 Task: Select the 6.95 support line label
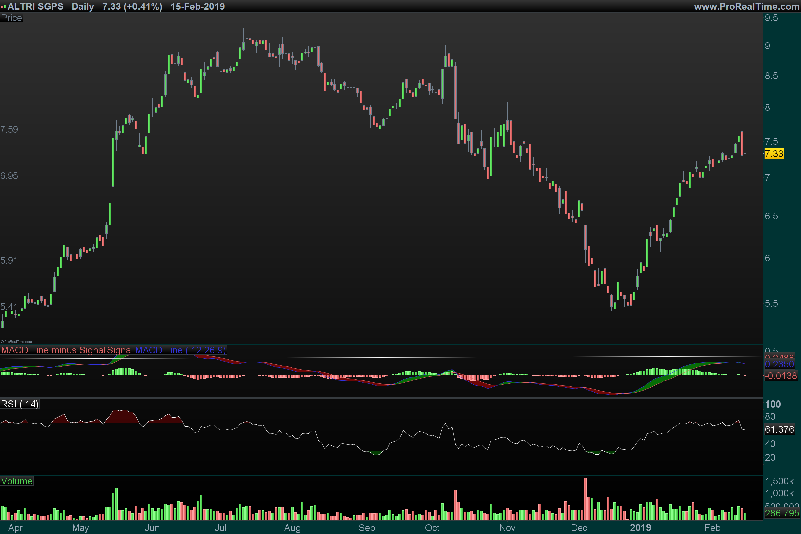click(9, 176)
